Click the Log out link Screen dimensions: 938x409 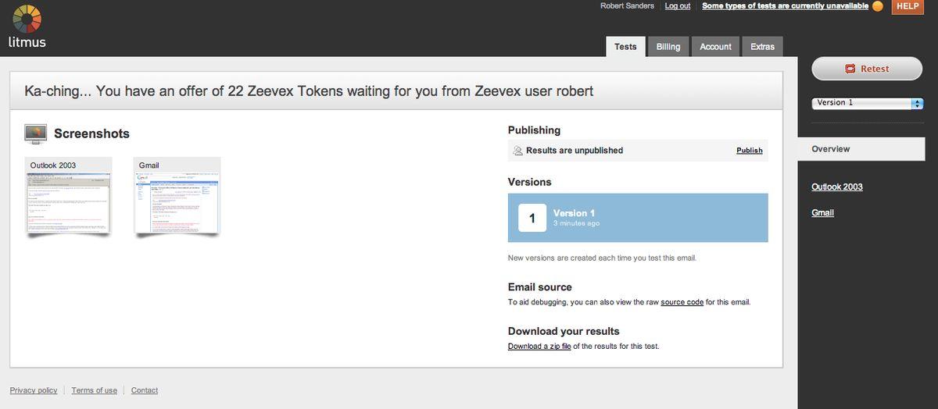coord(678,6)
